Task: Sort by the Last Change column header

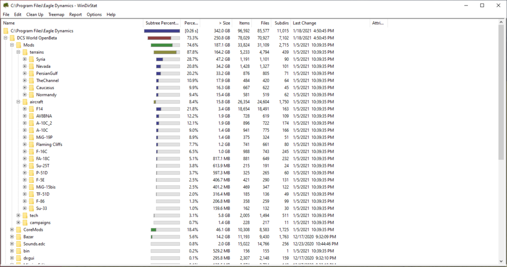Action: (x=330, y=23)
